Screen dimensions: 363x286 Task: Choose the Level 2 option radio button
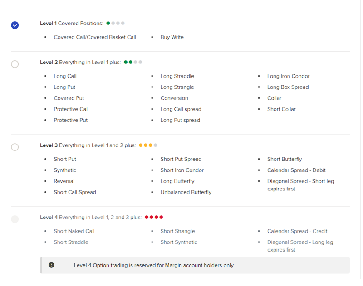pyautogui.click(x=15, y=64)
